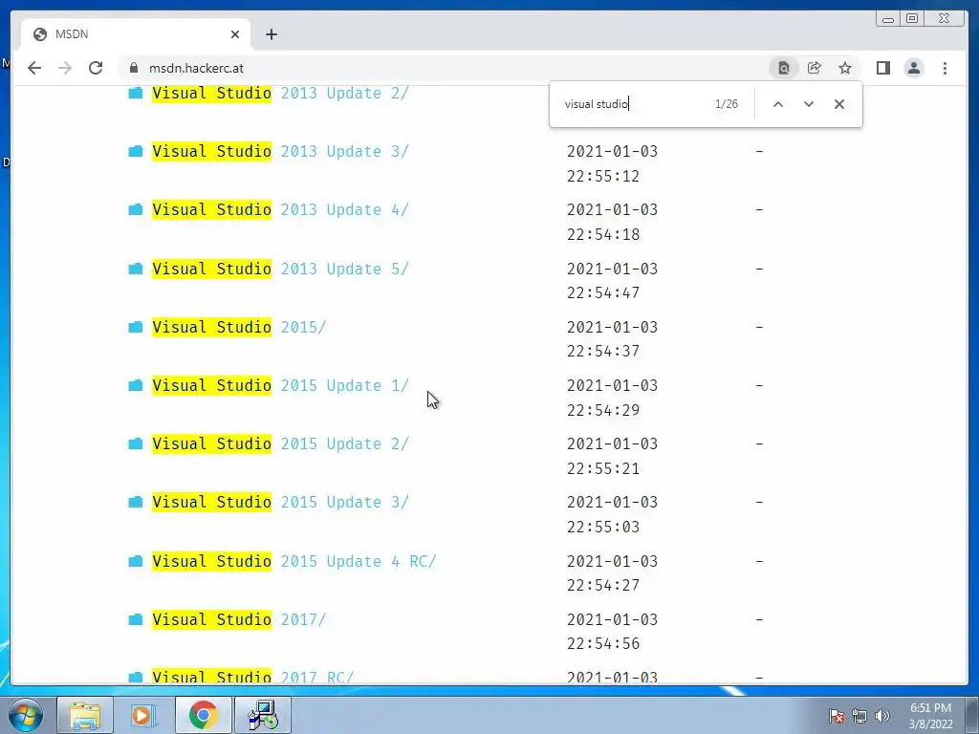Image resolution: width=979 pixels, height=734 pixels.
Task: Open the Visual Studio 2015 folder link
Action: (x=239, y=327)
